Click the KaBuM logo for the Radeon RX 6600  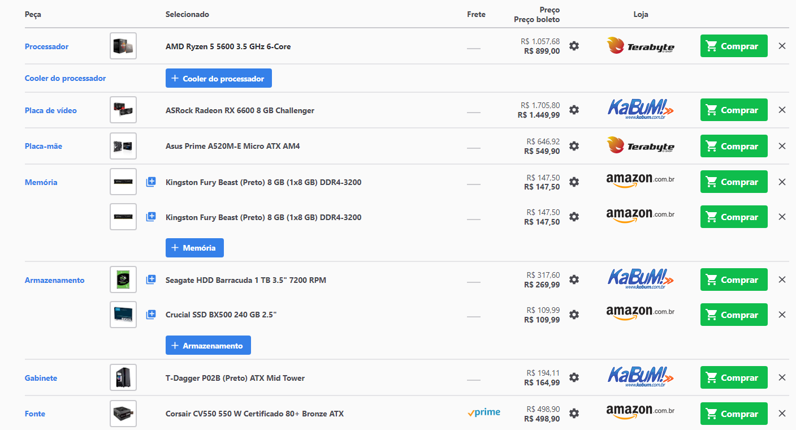[x=641, y=109]
